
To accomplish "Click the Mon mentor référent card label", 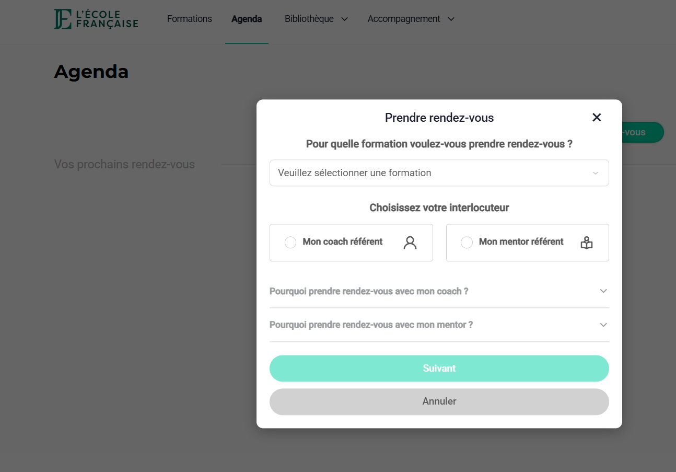I will (x=521, y=241).
